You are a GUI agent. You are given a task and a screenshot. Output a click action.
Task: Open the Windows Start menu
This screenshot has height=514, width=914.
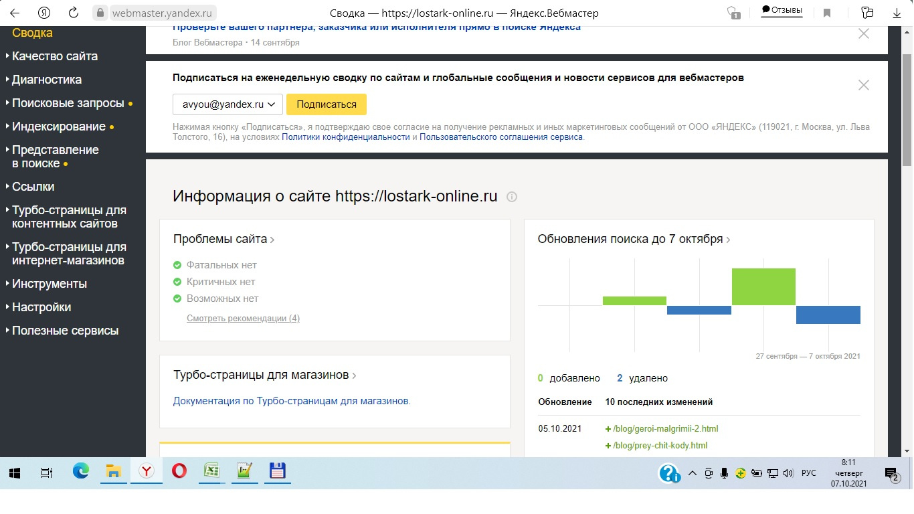click(x=15, y=473)
